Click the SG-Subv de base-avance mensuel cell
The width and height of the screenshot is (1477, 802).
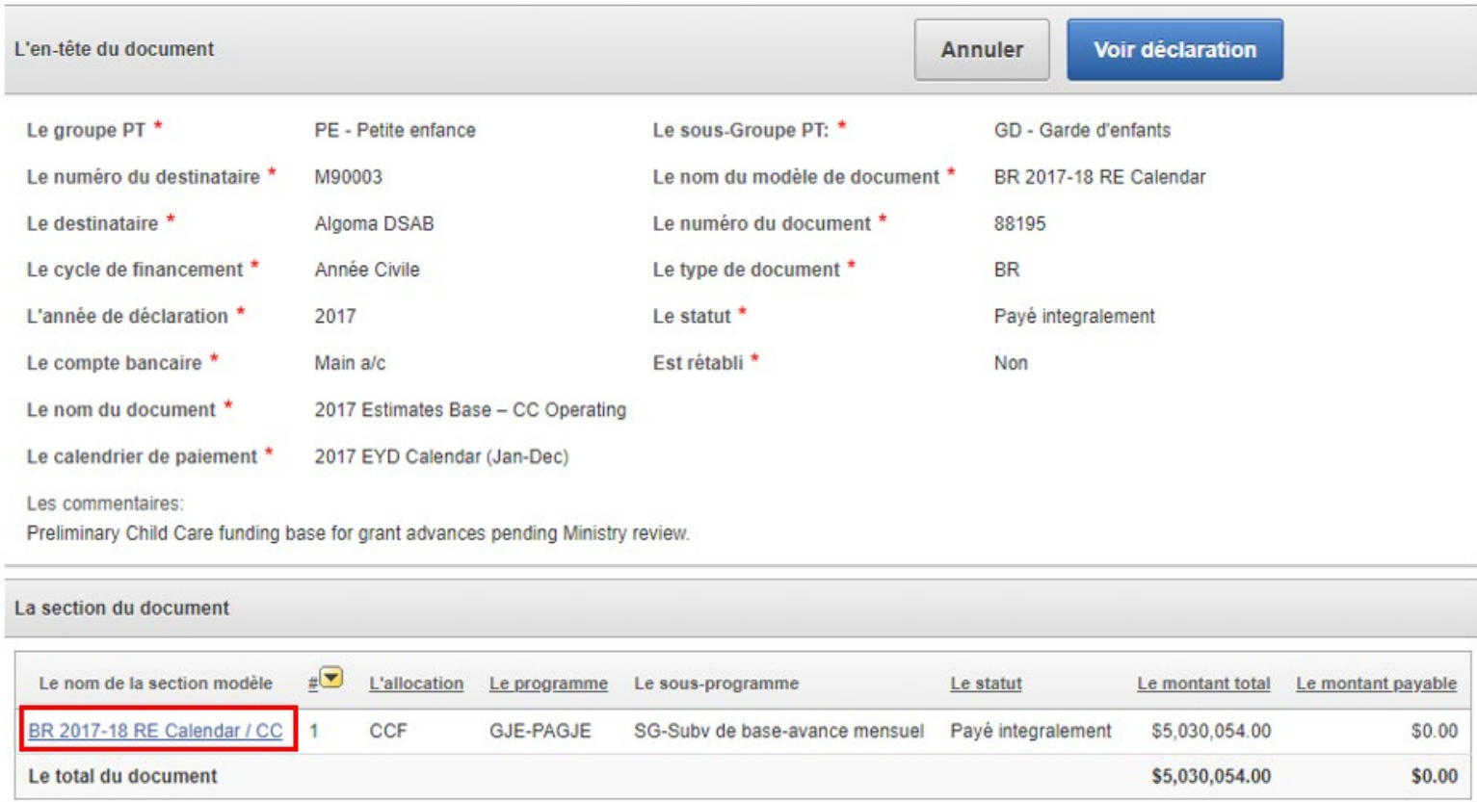[778, 732]
